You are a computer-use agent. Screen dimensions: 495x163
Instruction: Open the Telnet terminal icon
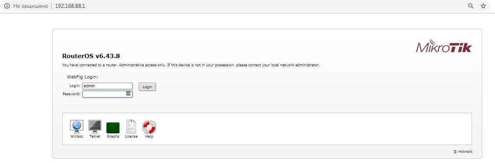click(95, 126)
